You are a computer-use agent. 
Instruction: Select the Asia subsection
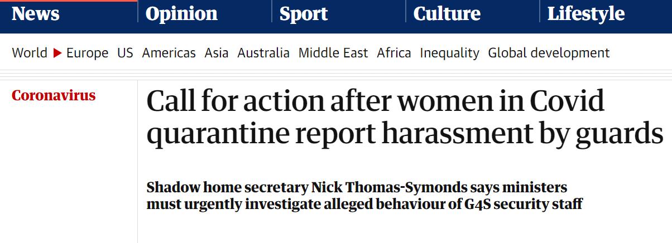[217, 53]
